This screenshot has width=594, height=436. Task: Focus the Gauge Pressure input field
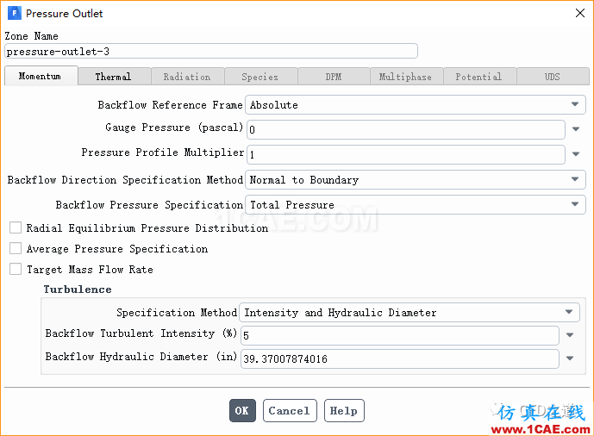(x=406, y=129)
